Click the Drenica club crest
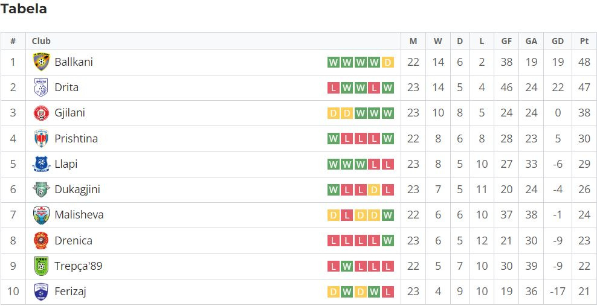The width and height of the screenshot is (597, 306). pyautogui.click(x=41, y=241)
